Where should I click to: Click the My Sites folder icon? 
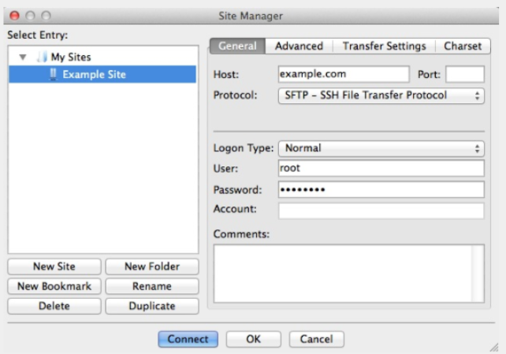pos(40,57)
